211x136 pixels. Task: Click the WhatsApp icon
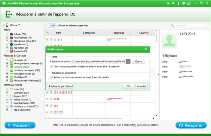pos(12,77)
